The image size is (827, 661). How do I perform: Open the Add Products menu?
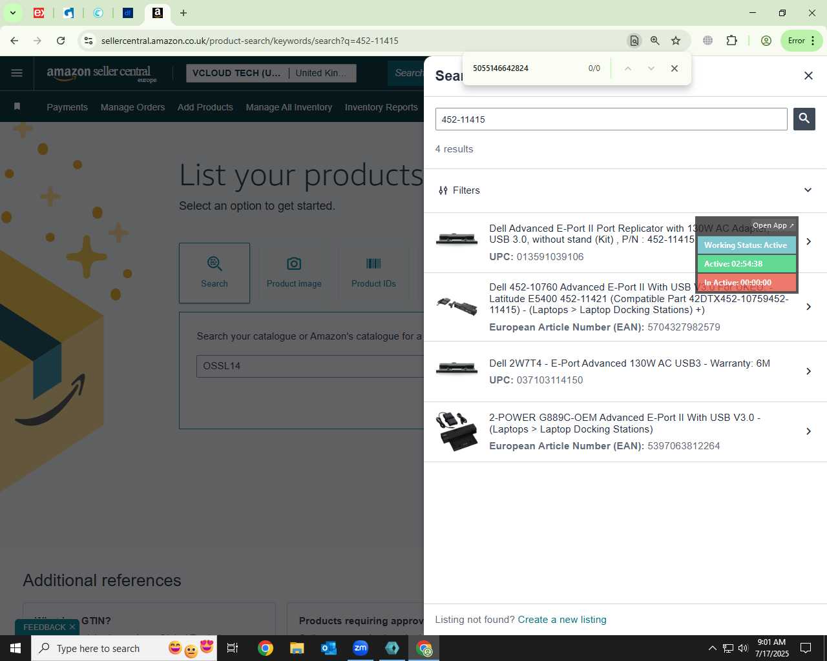pos(205,107)
